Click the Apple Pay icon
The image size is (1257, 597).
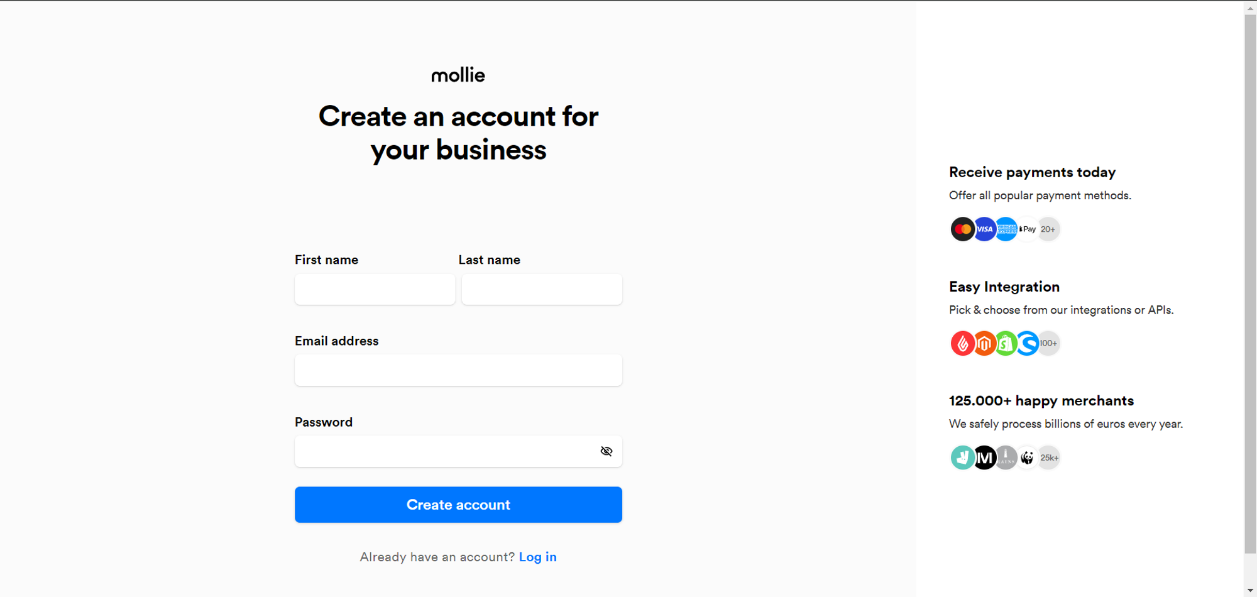pos(1027,229)
